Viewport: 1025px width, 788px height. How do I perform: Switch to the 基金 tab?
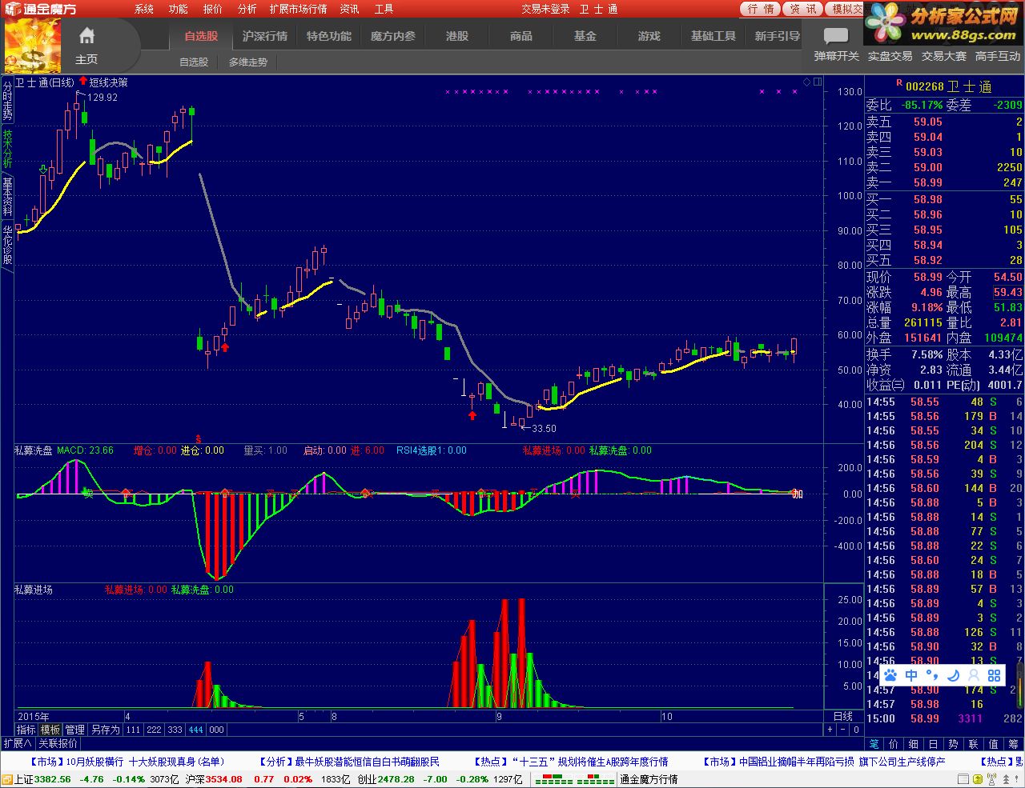tap(585, 36)
